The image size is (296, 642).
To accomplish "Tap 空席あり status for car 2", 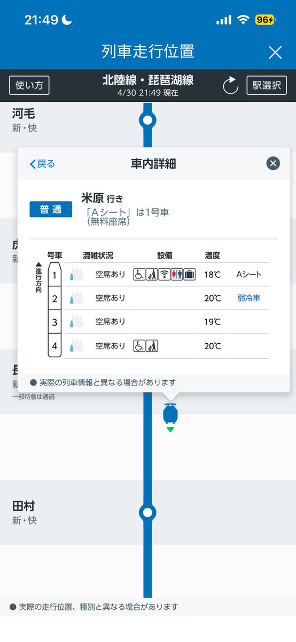I will (111, 298).
